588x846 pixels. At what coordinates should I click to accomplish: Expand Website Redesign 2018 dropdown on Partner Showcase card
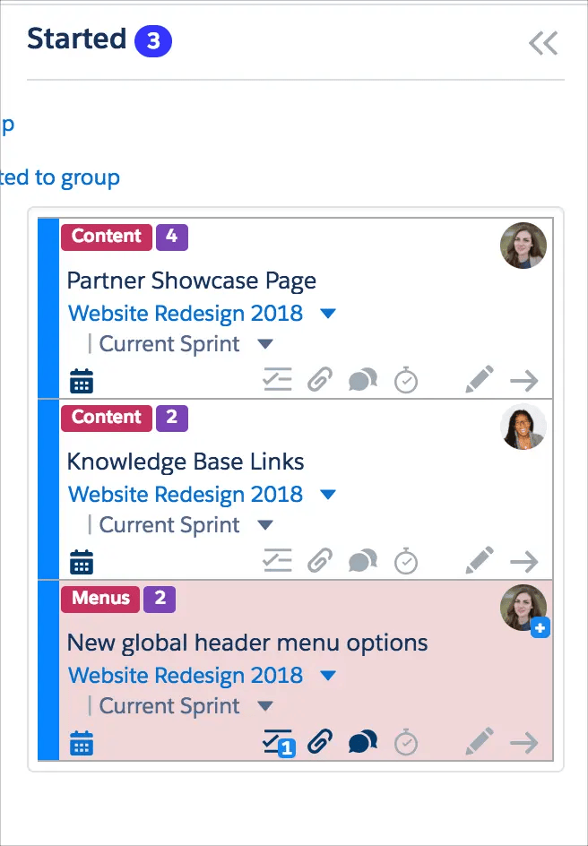[328, 314]
